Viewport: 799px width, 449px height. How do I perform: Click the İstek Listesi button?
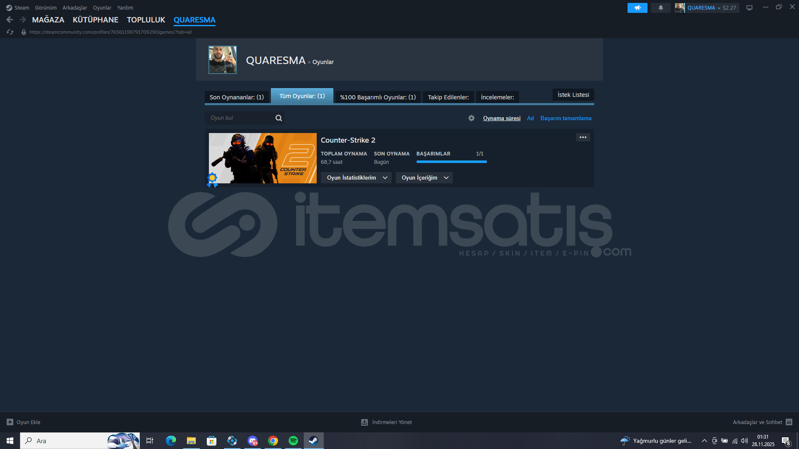(x=573, y=95)
